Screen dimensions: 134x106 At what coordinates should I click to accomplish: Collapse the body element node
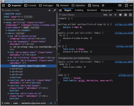(4, 22)
